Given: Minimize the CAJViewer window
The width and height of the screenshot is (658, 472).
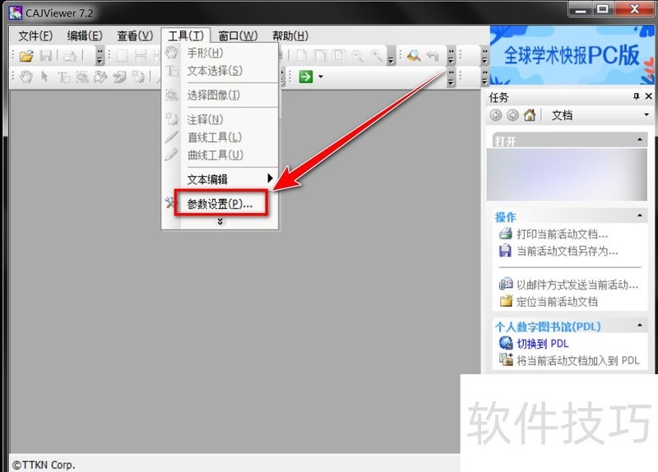Looking at the screenshot, I should point(581,9).
